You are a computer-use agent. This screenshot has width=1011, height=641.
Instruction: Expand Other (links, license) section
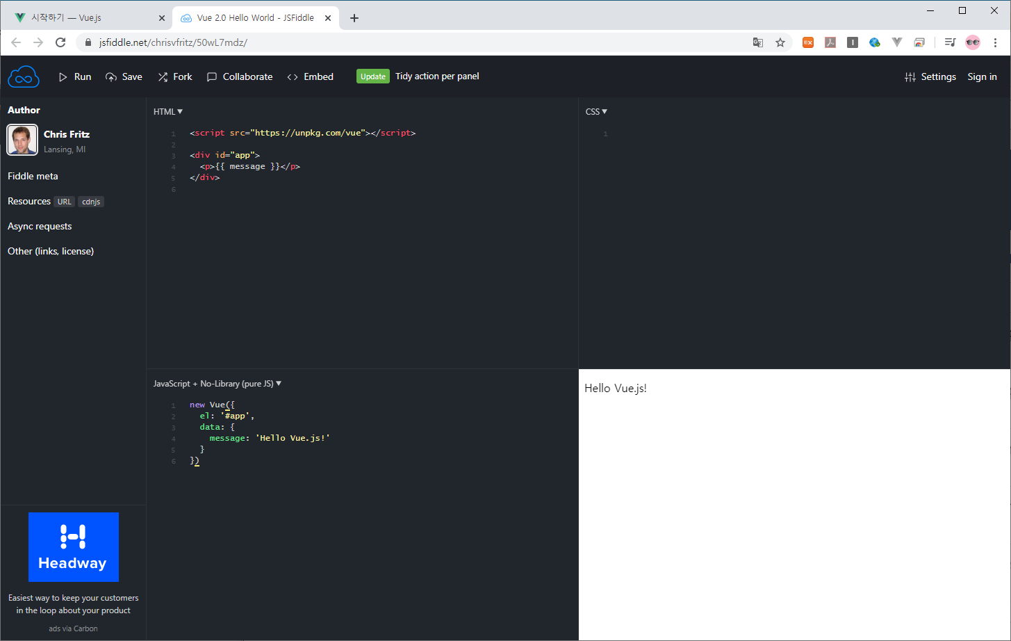(x=51, y=251)
